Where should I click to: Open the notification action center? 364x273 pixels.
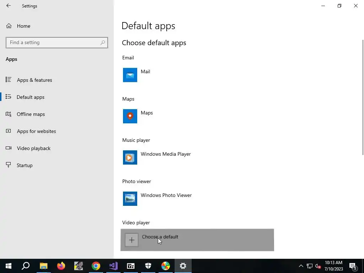[352, 266]
